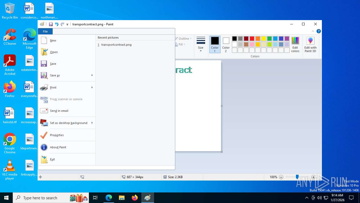Viewport: 360px width, 203px height.
Task: Click the Undo arrow in title bar
Action: coord(56,24)
